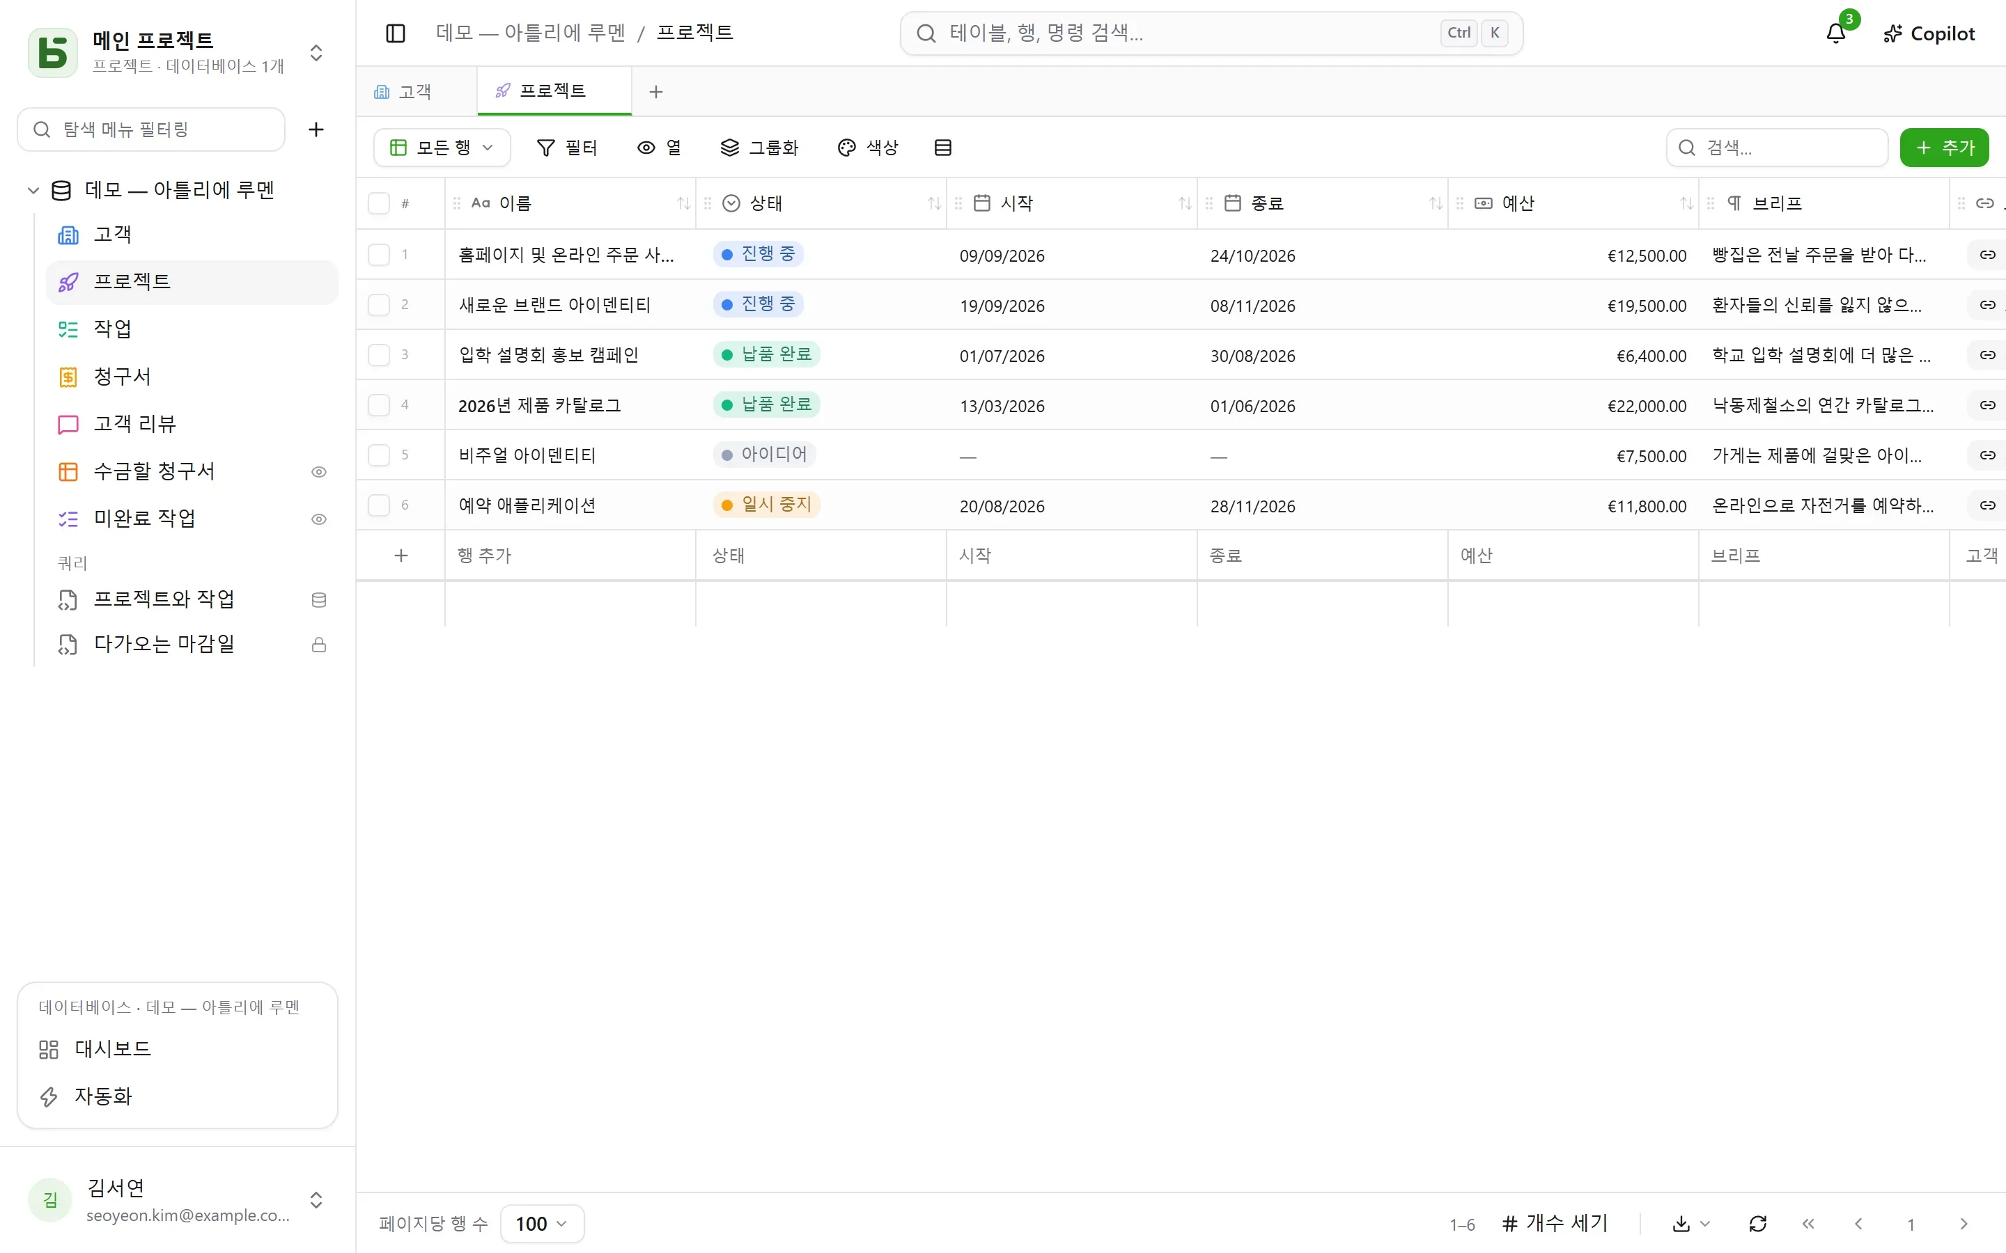Click the plus icon beside navigation filter
The image size is (2006, 1253).
point(316,129)
